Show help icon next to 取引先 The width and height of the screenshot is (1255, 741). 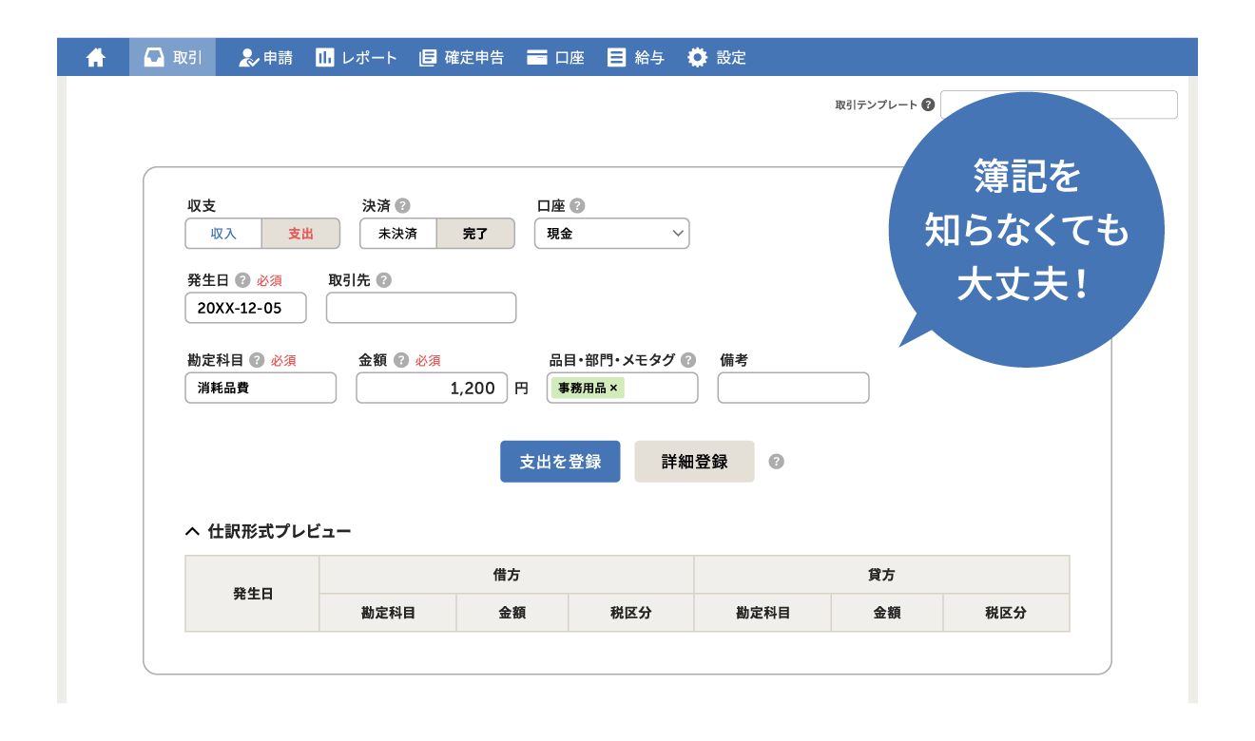pos(383,280)
